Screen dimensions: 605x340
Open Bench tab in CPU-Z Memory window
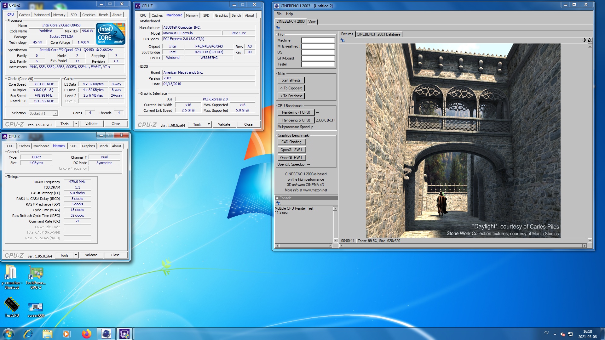pos(103,146)
